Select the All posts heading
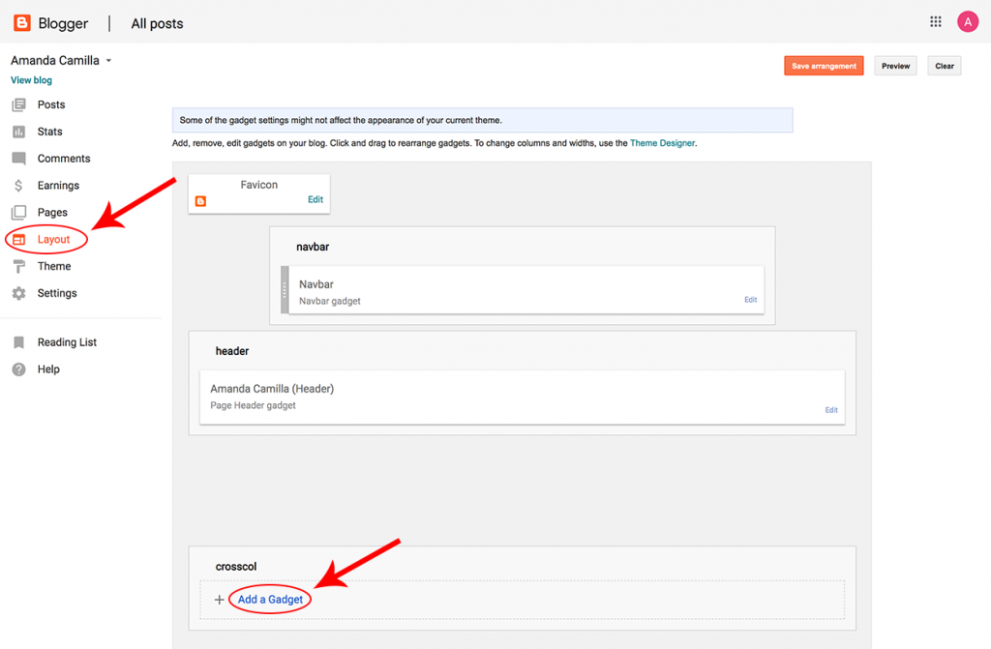Screen dimensions: 991x649 pyautogui.click(x=156, y=23)
